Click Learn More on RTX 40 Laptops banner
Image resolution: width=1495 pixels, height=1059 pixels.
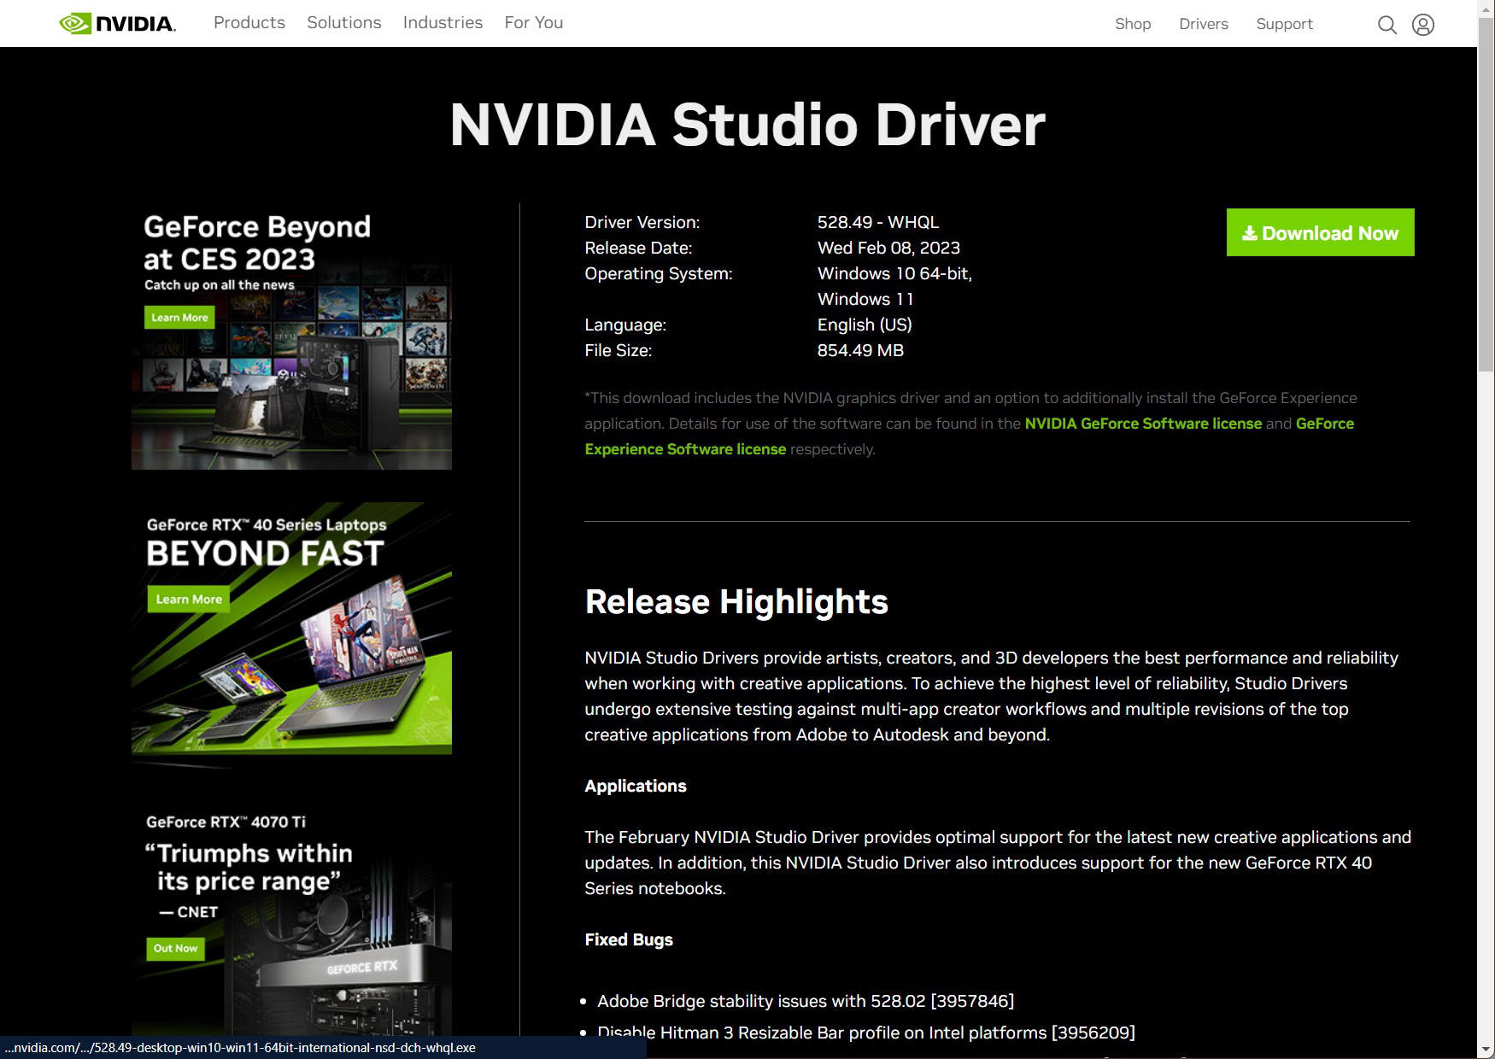189,600
